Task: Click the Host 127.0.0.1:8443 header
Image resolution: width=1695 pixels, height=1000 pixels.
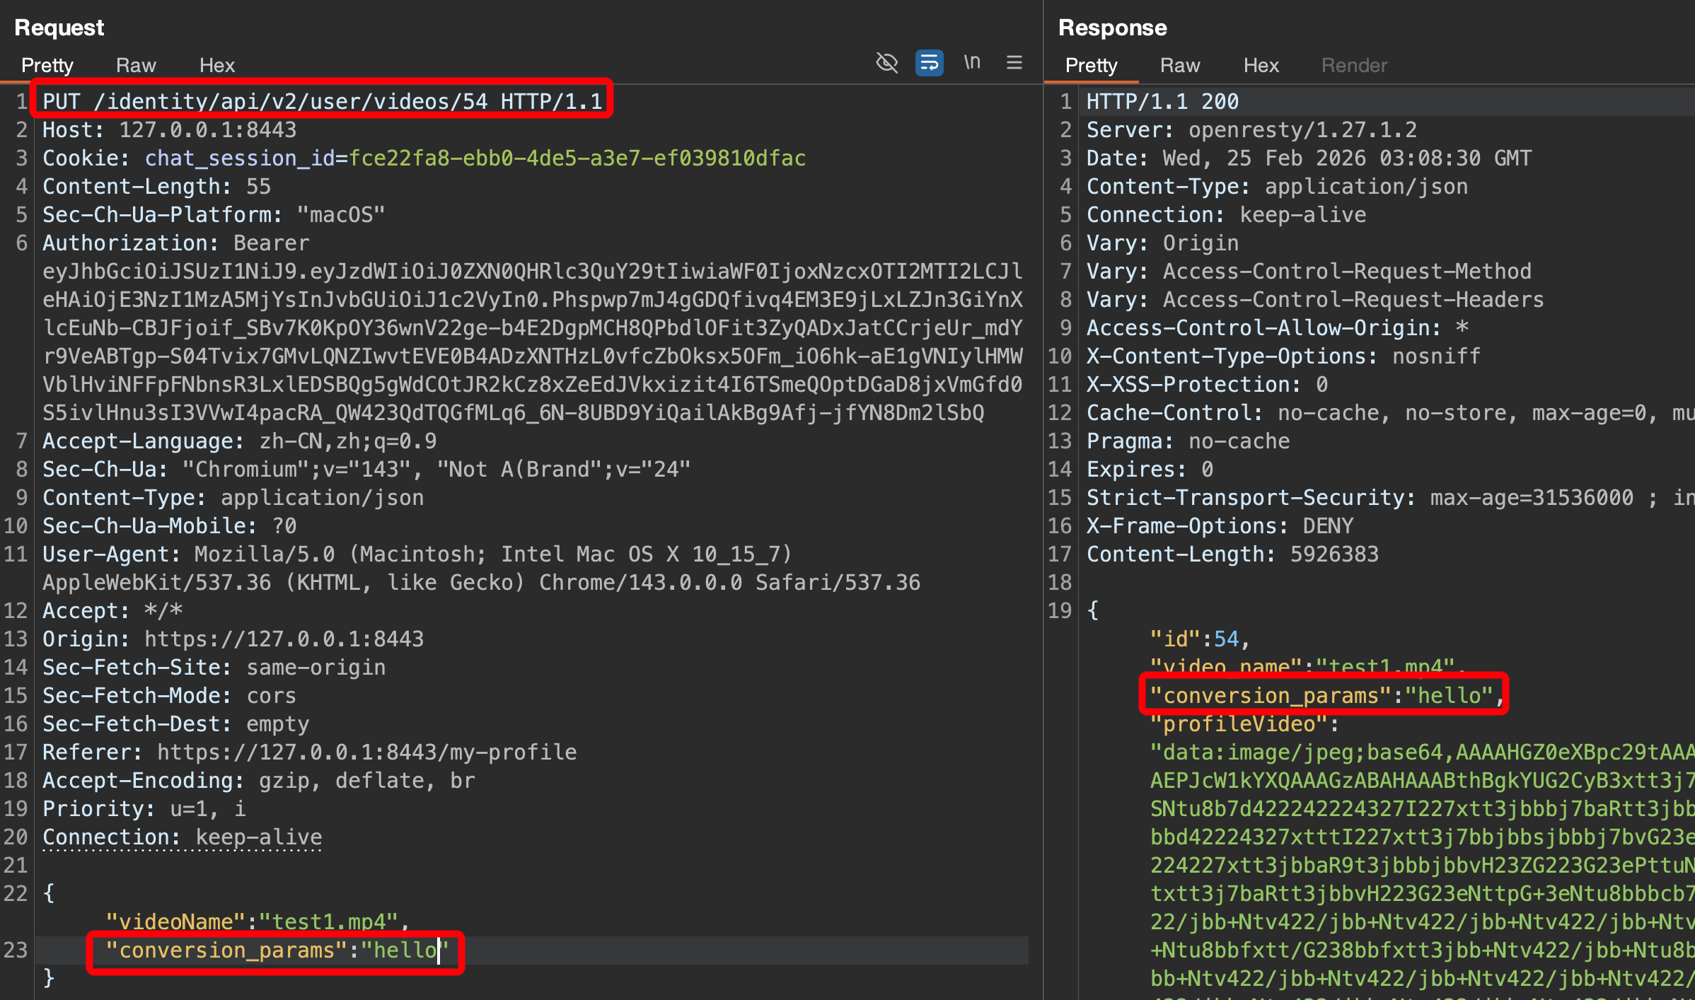Action: point(170,129)
